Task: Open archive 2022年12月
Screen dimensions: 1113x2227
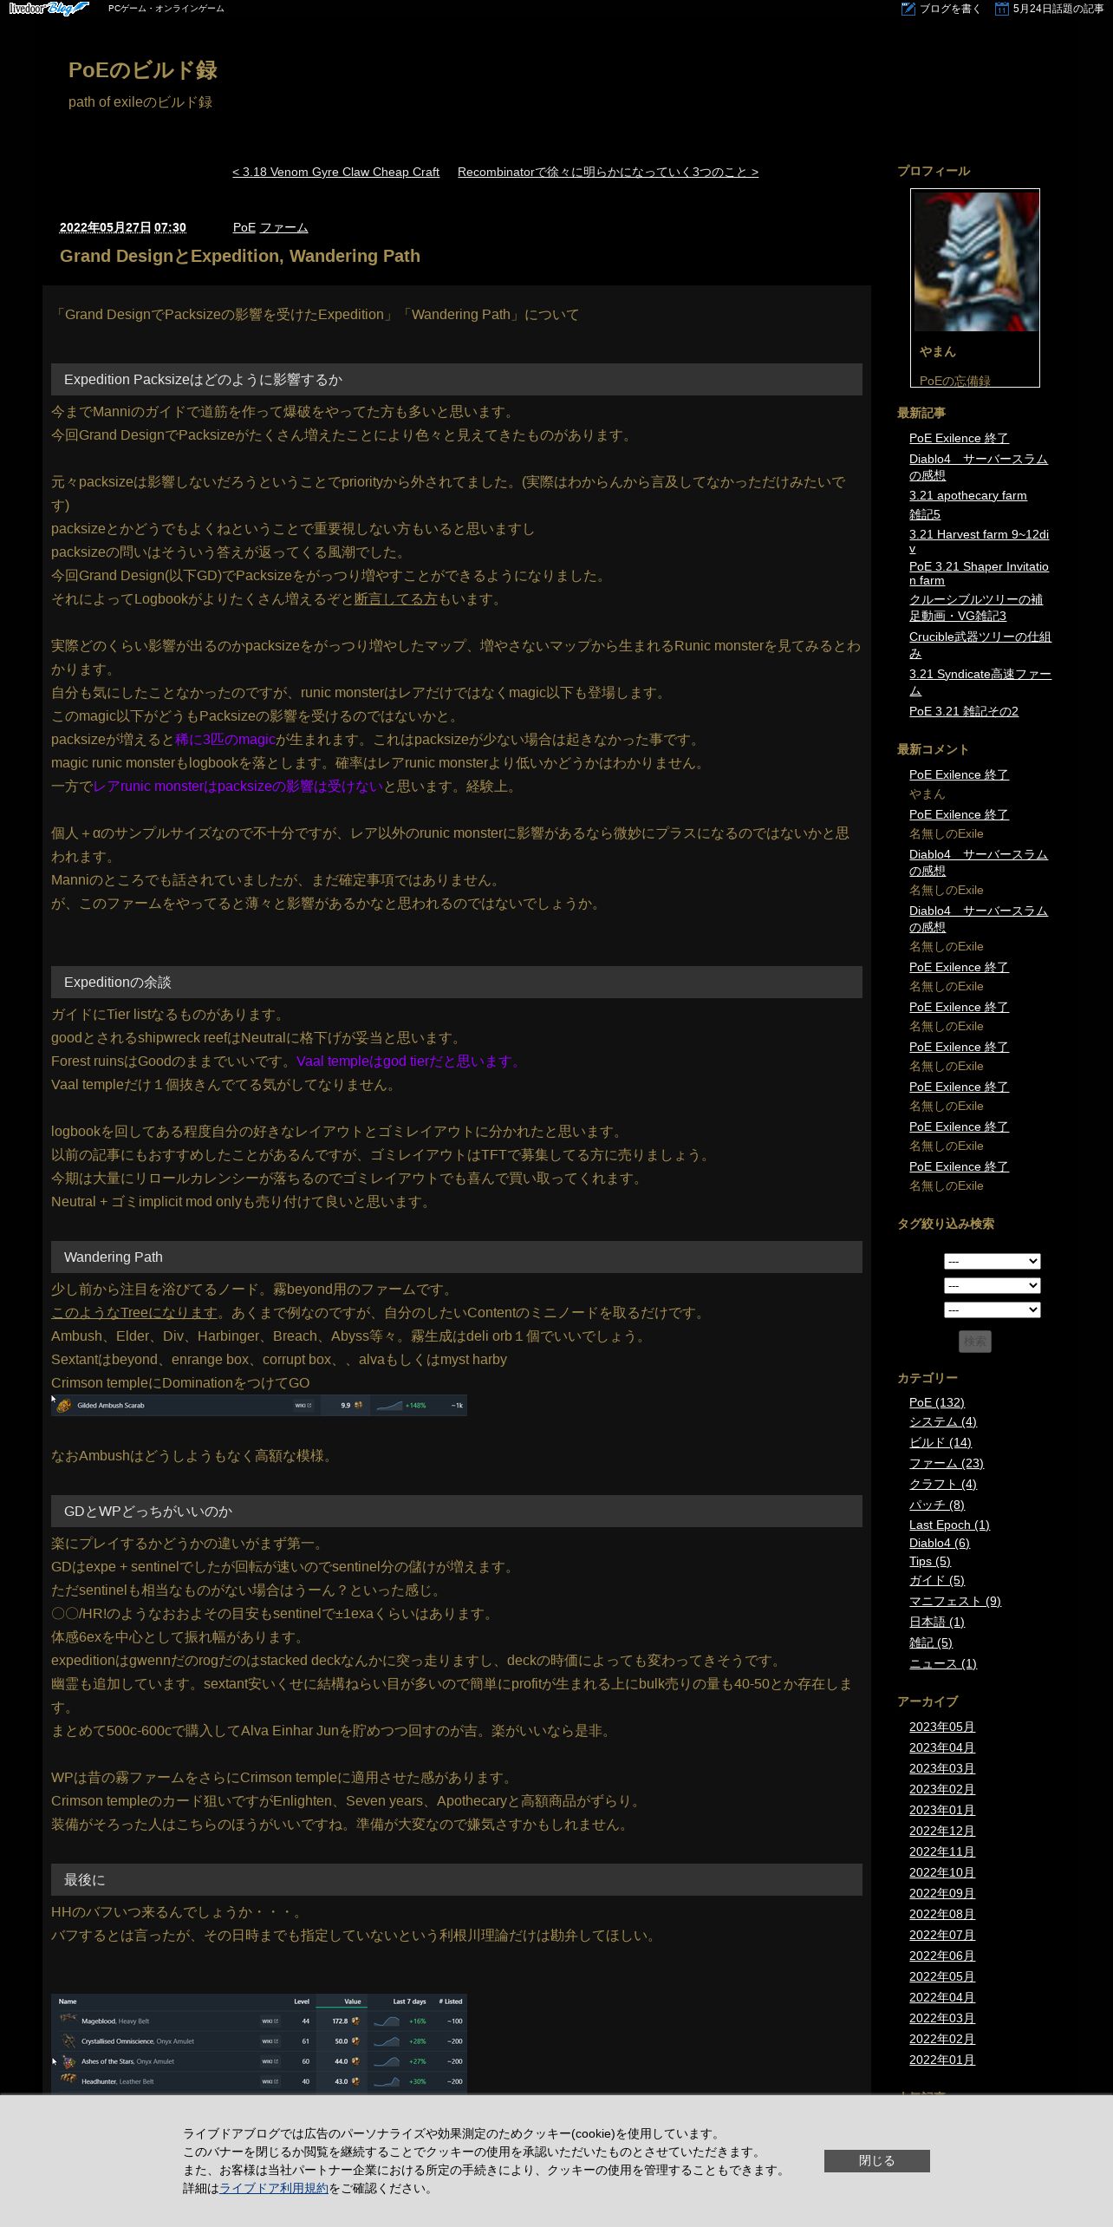Action: click(942, 1831)
